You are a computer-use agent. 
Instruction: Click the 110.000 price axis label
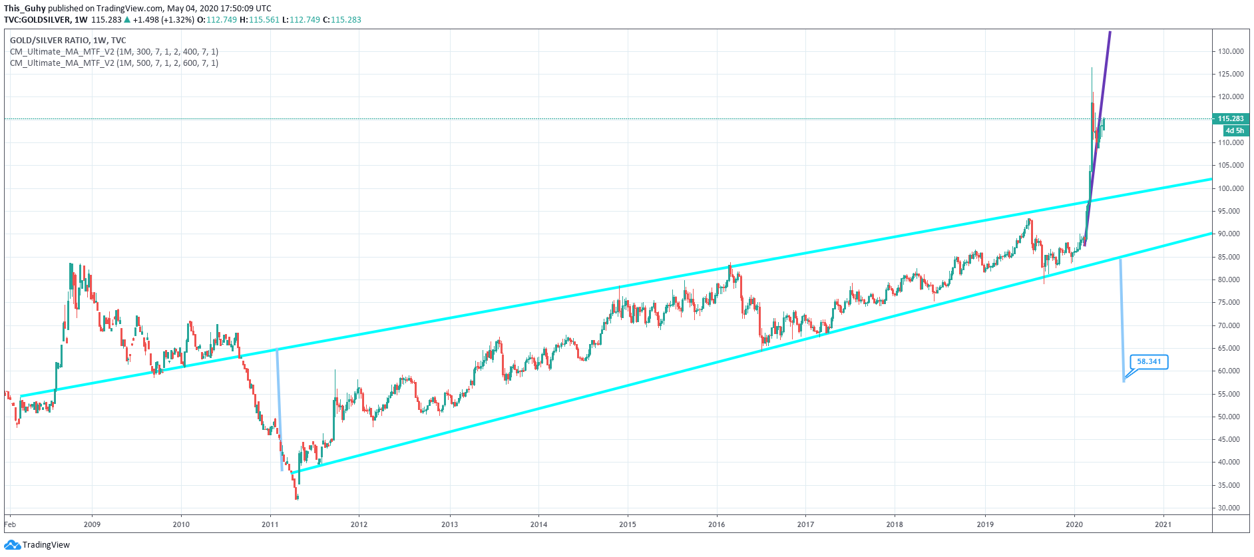coord(1231,142)
